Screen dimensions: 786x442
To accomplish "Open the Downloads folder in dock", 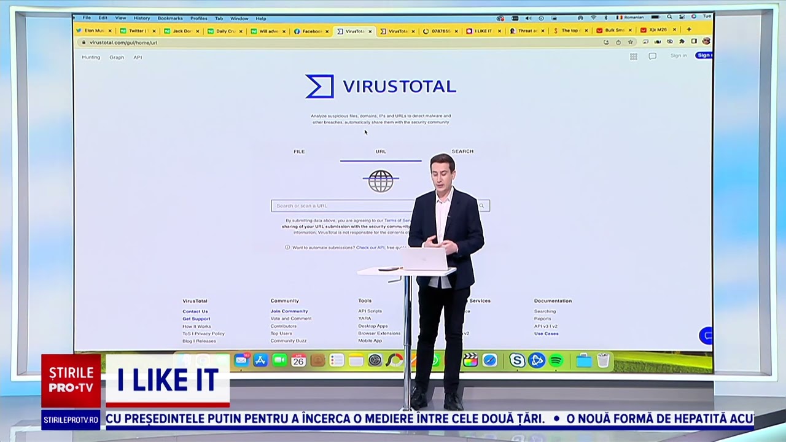I will pyautogui.click(x=584, y=361).
